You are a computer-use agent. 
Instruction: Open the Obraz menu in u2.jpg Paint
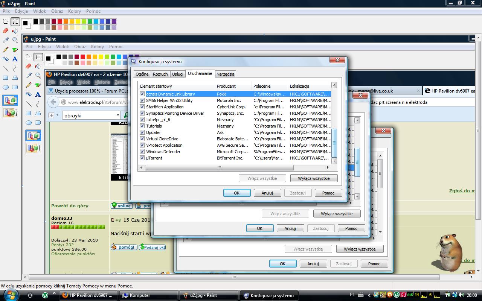57,11
